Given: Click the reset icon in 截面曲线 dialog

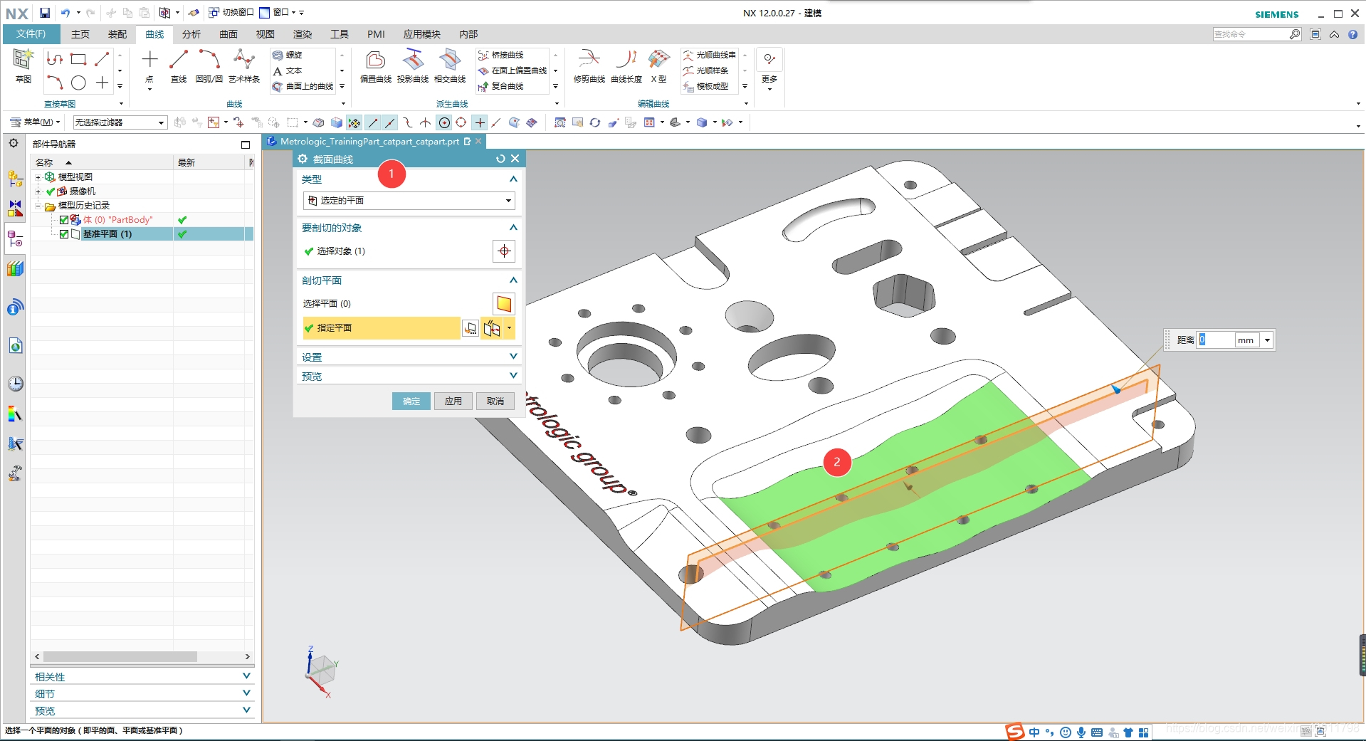Looking at the screenshot, I should point(500,159).
